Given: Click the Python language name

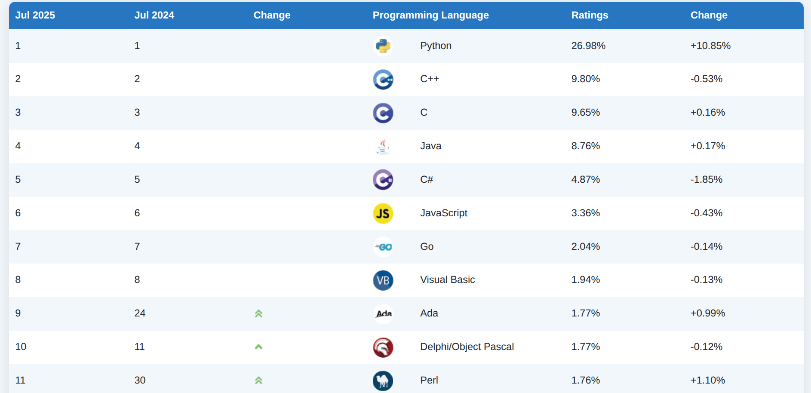Looking at the screenshot, I should tap(436, 46).
